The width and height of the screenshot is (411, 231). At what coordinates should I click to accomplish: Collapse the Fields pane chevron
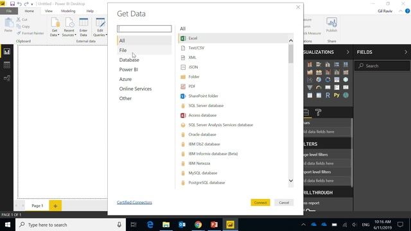(x=406, y=52)
